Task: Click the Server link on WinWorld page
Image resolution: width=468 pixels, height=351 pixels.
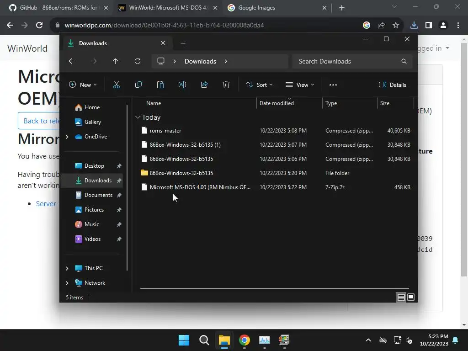Action: [x=46, y=203]
